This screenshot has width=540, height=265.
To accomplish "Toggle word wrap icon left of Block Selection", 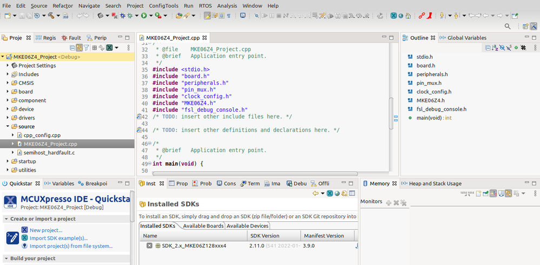I will click(214, 16).
